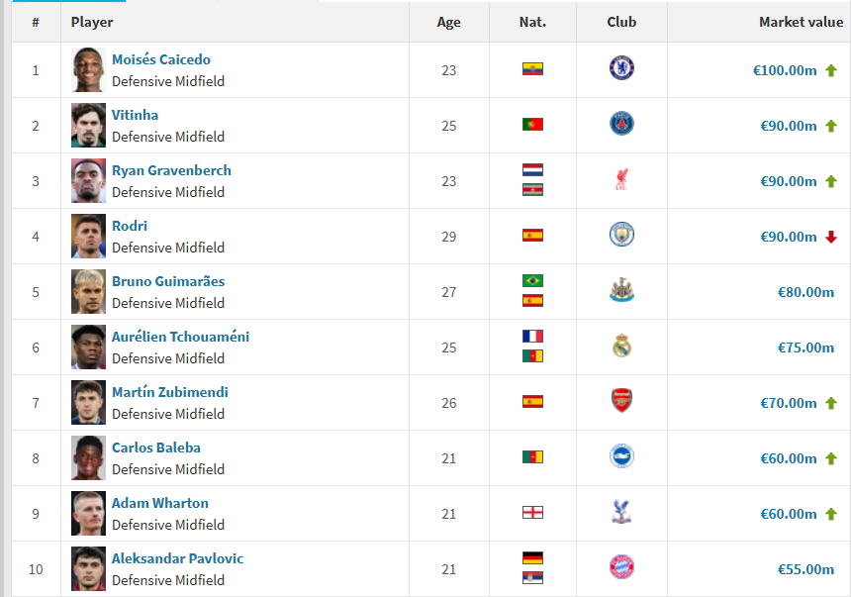851x597 pixels.
Task: Click the Liverpool club crest icon
Action: 621,180
